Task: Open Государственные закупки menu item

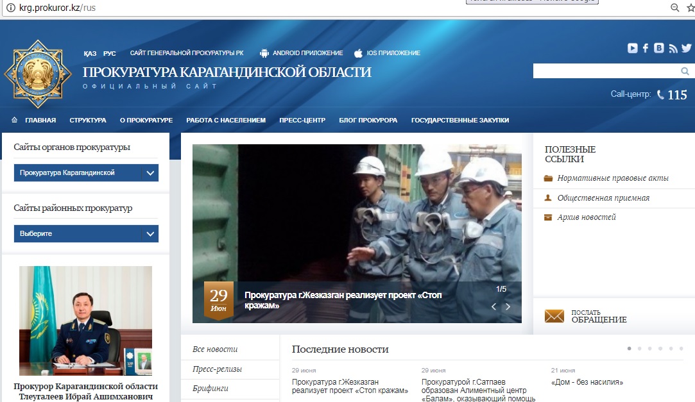Action: [460, 121]
